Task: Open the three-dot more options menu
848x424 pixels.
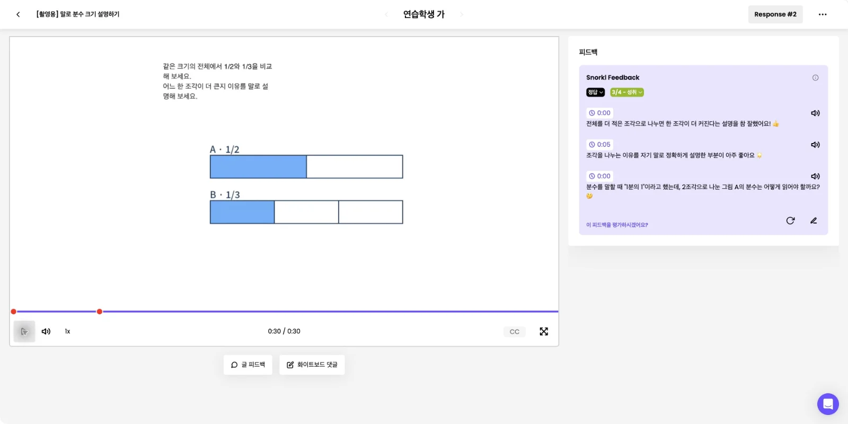Action: [822, 14]
